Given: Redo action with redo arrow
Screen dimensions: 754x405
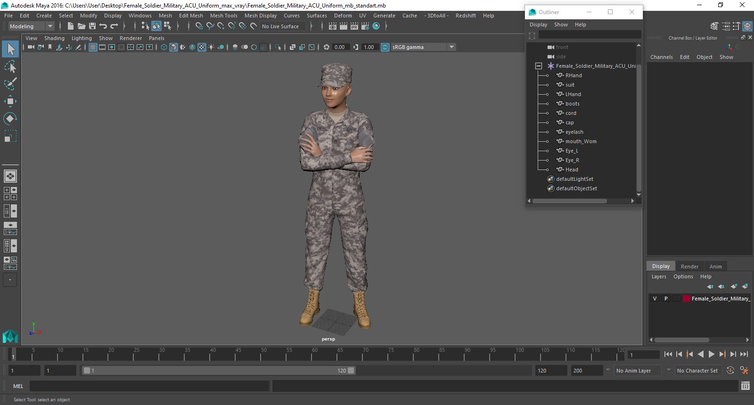Looking at the screenshot, I should [x=114, y=26].
